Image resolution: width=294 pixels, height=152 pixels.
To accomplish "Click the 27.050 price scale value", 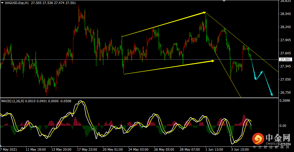I will click(285, 79).
